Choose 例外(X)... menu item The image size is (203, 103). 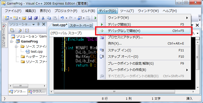[144, 44]
